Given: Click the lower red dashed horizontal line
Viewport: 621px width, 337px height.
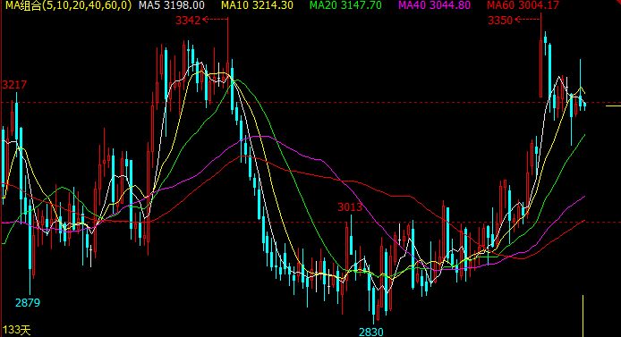Looking at the screenshot, I should (293, 223).
